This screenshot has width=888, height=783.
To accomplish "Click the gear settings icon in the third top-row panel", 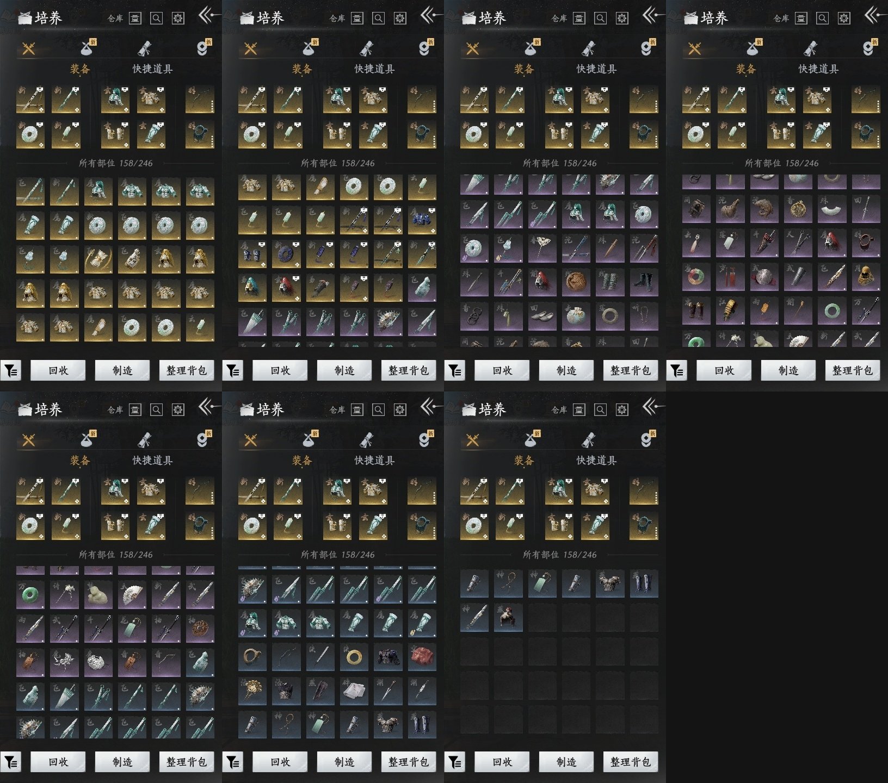I will pos(622,18).
